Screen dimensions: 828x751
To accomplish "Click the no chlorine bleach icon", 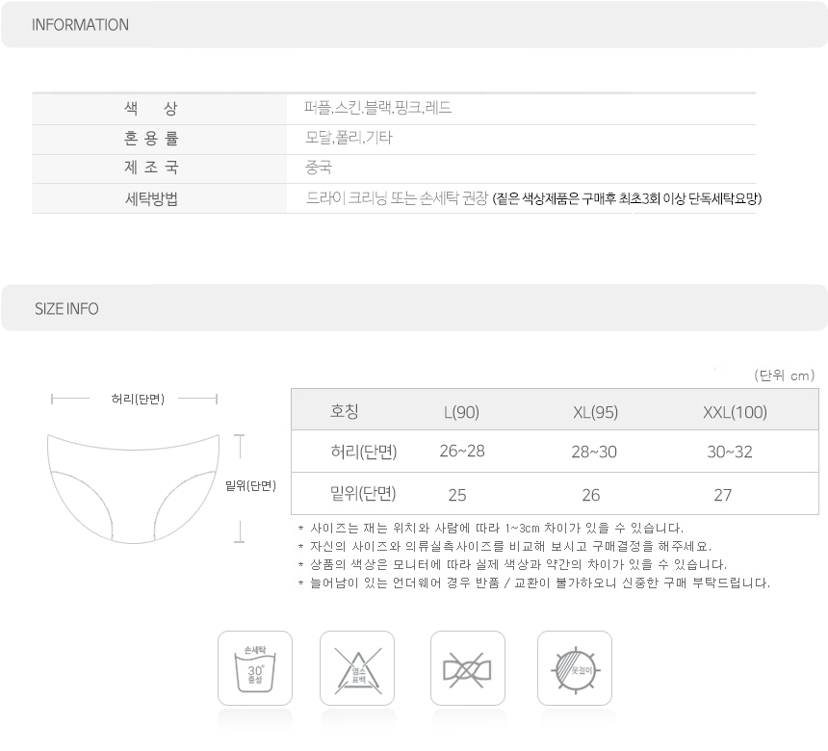I will tap(357, 667).
